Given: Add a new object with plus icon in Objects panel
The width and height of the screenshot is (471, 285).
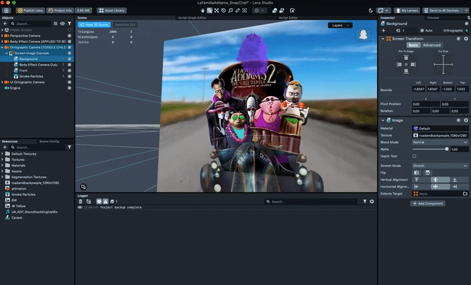Looking at the screenshot, I should point(5,23).
